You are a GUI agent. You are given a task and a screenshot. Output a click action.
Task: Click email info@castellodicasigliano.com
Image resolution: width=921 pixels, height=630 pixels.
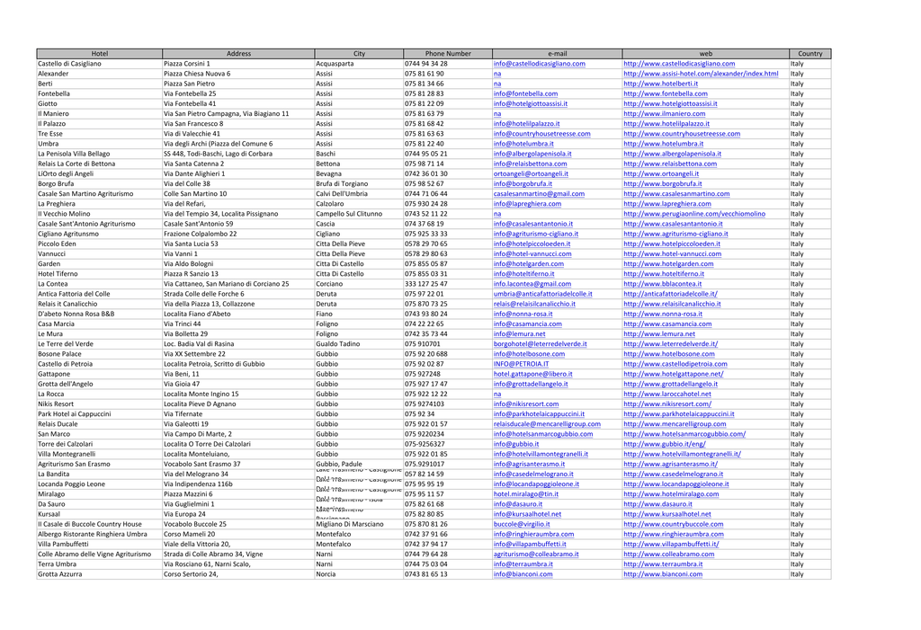540,64
